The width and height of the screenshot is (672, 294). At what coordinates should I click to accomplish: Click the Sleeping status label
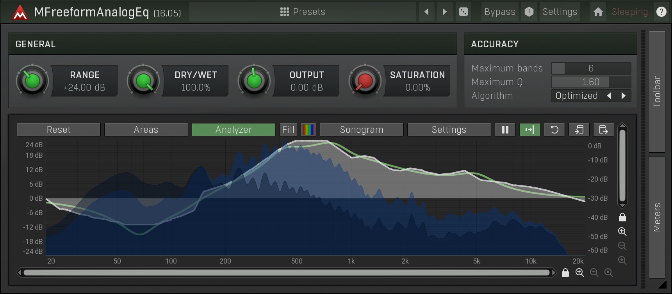click(629, 12)
